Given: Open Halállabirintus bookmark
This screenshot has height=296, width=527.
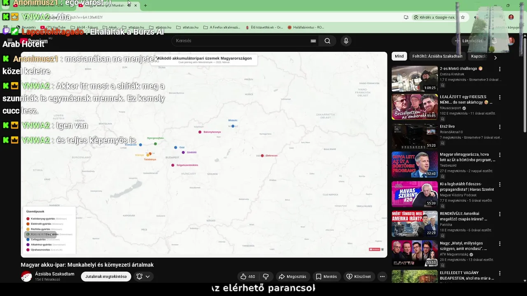Looking at the screenshot, I should [306, 28].
